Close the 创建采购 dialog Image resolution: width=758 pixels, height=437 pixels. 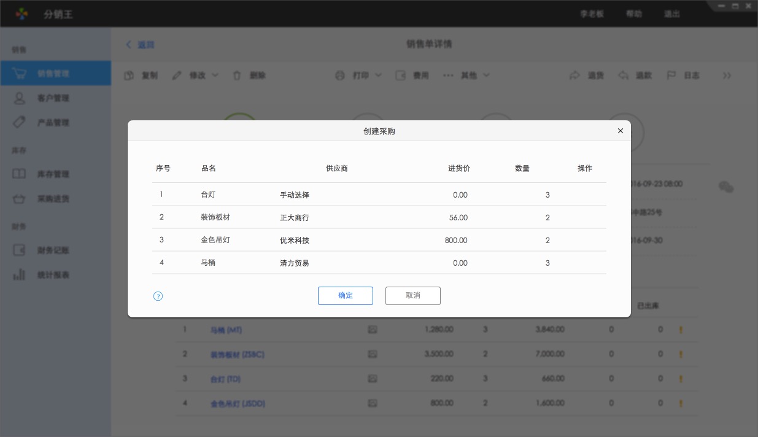pyautogui.click(x=620, y=131)
